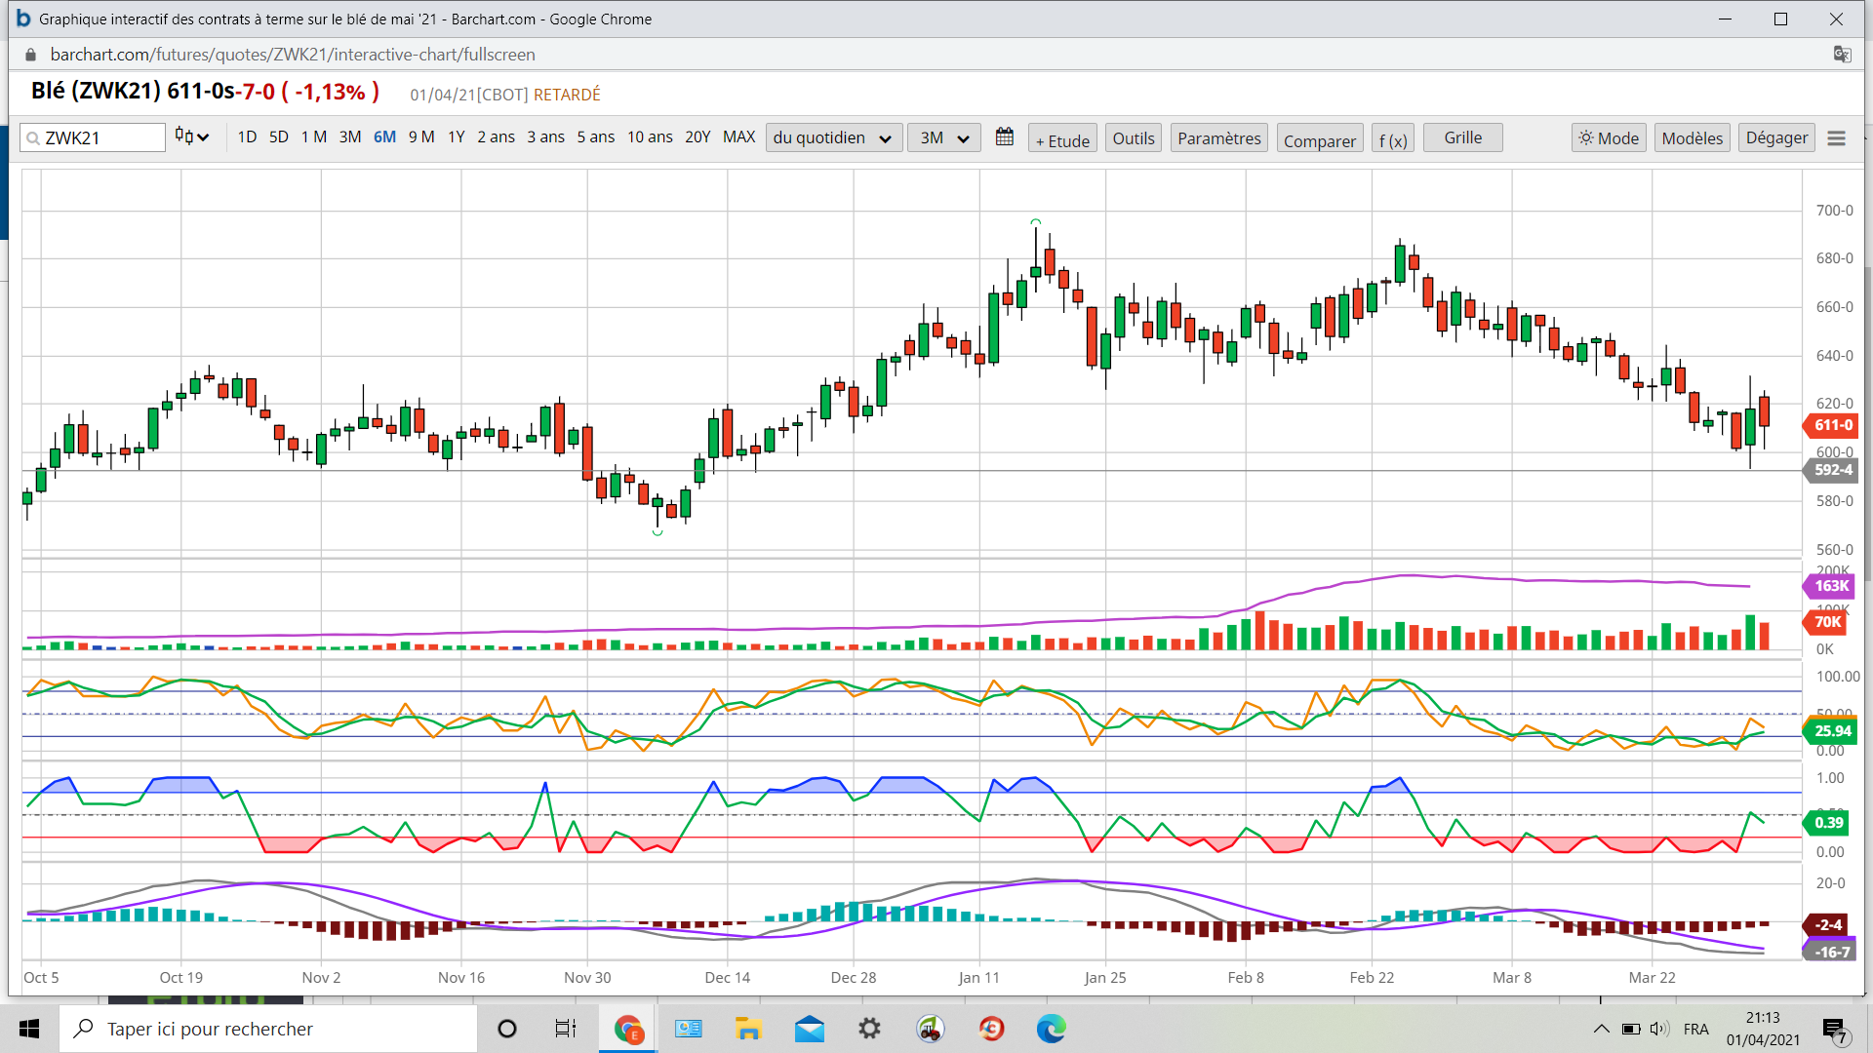Screen dimensions: 1873x1053
Task: Expand the 'du quotidien' frequency dropdown
Action: click(833, 137)
